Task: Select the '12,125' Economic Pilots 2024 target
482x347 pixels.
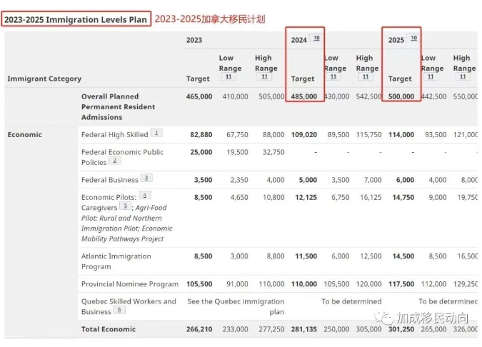Action: point(306,197)
